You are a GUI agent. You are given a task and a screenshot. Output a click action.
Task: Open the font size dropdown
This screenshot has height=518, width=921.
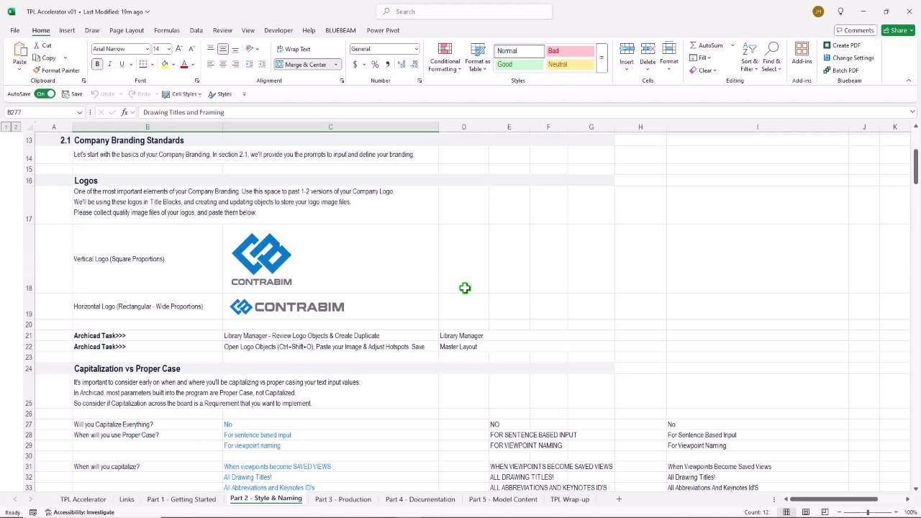click(x=168, y=49)
